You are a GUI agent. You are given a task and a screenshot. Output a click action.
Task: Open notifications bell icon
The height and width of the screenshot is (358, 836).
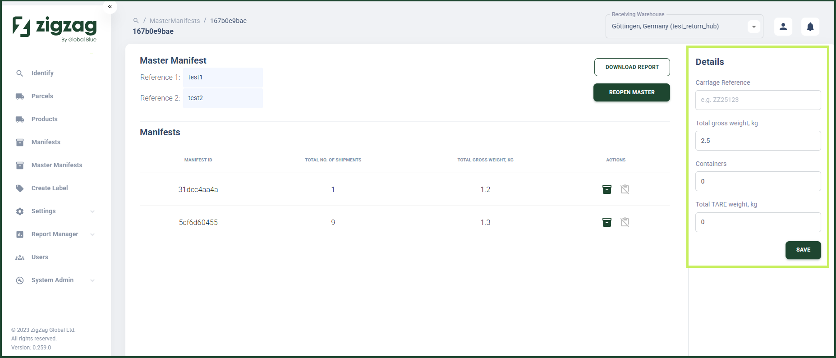pyautogui.click(x=810, y=27)
